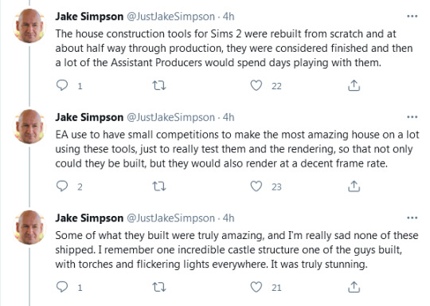Open the 4h timestamp of the third tweet

coord(229,218)
